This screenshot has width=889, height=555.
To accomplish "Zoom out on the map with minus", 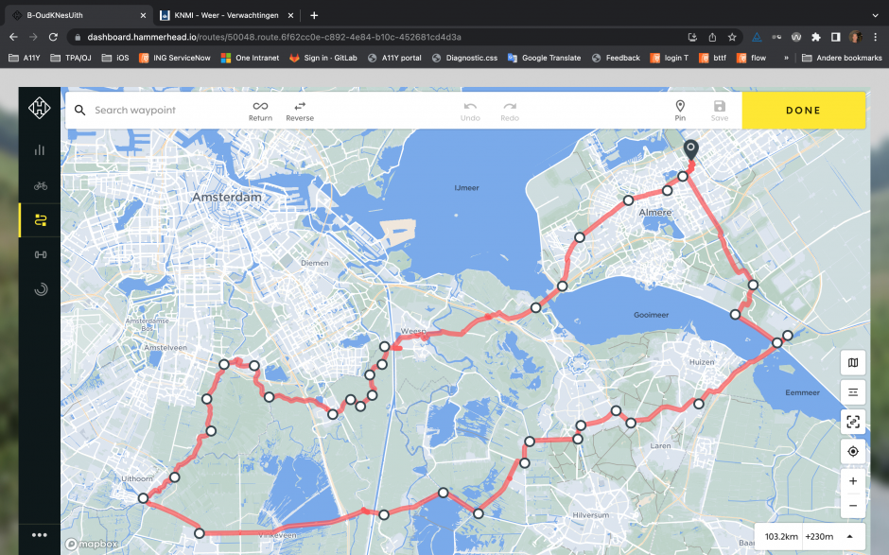I will tap(853, 506).
